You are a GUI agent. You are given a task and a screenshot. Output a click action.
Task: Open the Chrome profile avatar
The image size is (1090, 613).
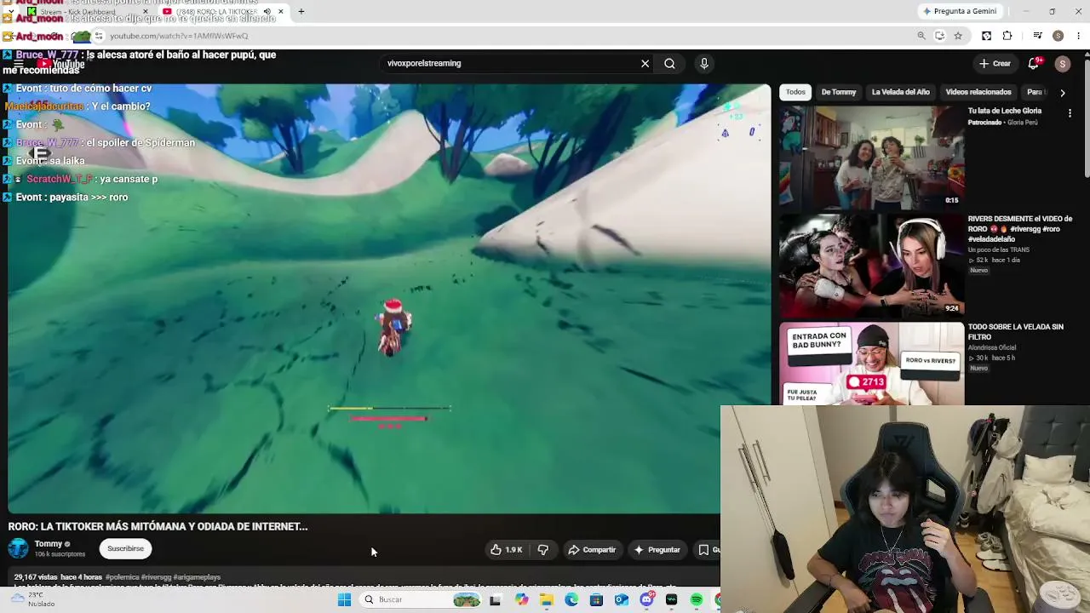1058,36
